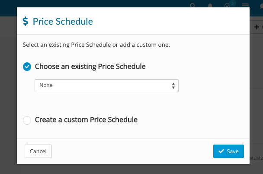
Task: Click the up-down arrows on the None dropdown
Action: [173, 86]
